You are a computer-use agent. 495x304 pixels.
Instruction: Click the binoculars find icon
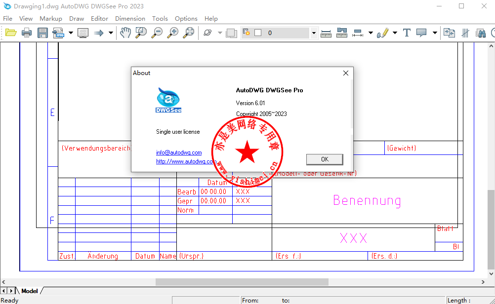coord(481,33)
